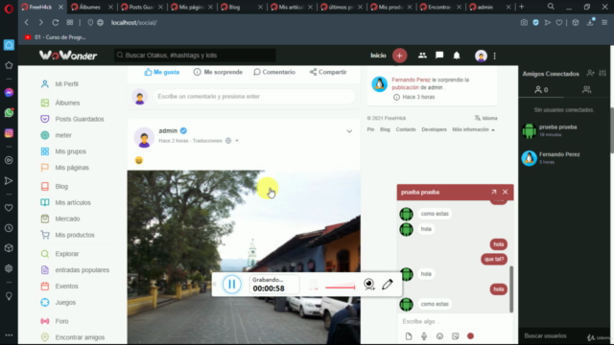This screenshot has width=614, height=345.
Task: Open user avatar in header
Action: [481, 56]
